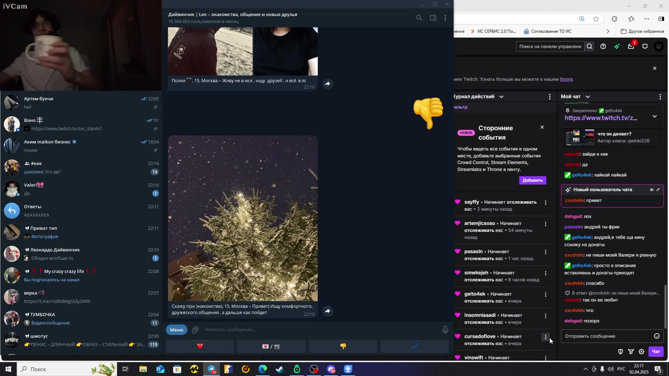
Task: Click the purple Чат send button
Action: click(x=656, y=351)
